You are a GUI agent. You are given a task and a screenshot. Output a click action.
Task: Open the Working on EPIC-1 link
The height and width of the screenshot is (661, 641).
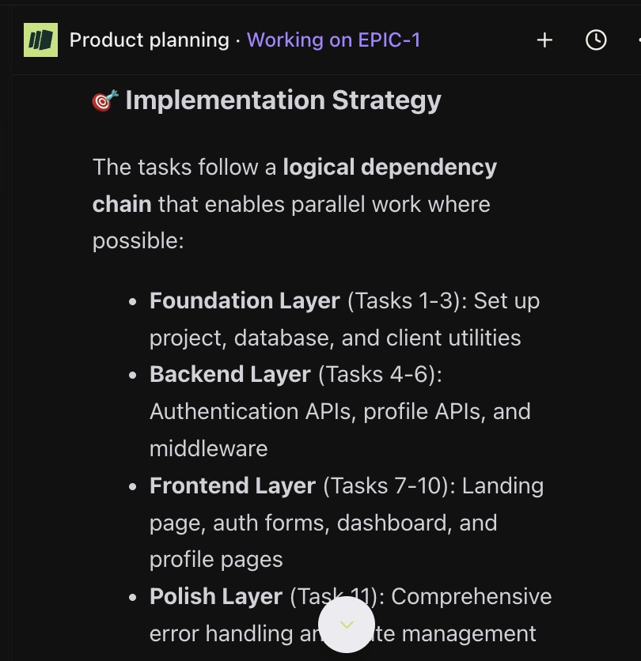(x=333, y=40)
